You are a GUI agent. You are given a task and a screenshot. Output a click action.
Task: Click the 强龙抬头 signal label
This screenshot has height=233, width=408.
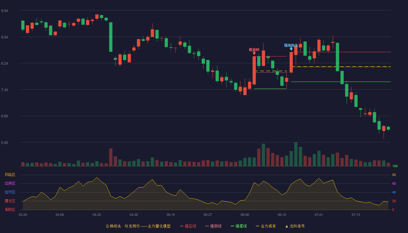click(291, 45)
